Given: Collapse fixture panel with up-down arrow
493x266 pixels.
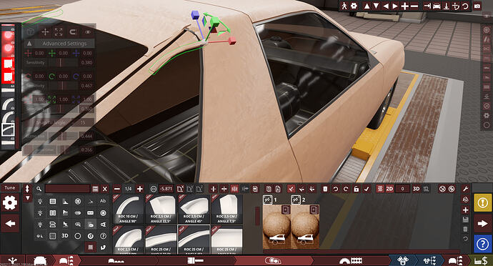Looking at the screenshot, I should (27, 189).
